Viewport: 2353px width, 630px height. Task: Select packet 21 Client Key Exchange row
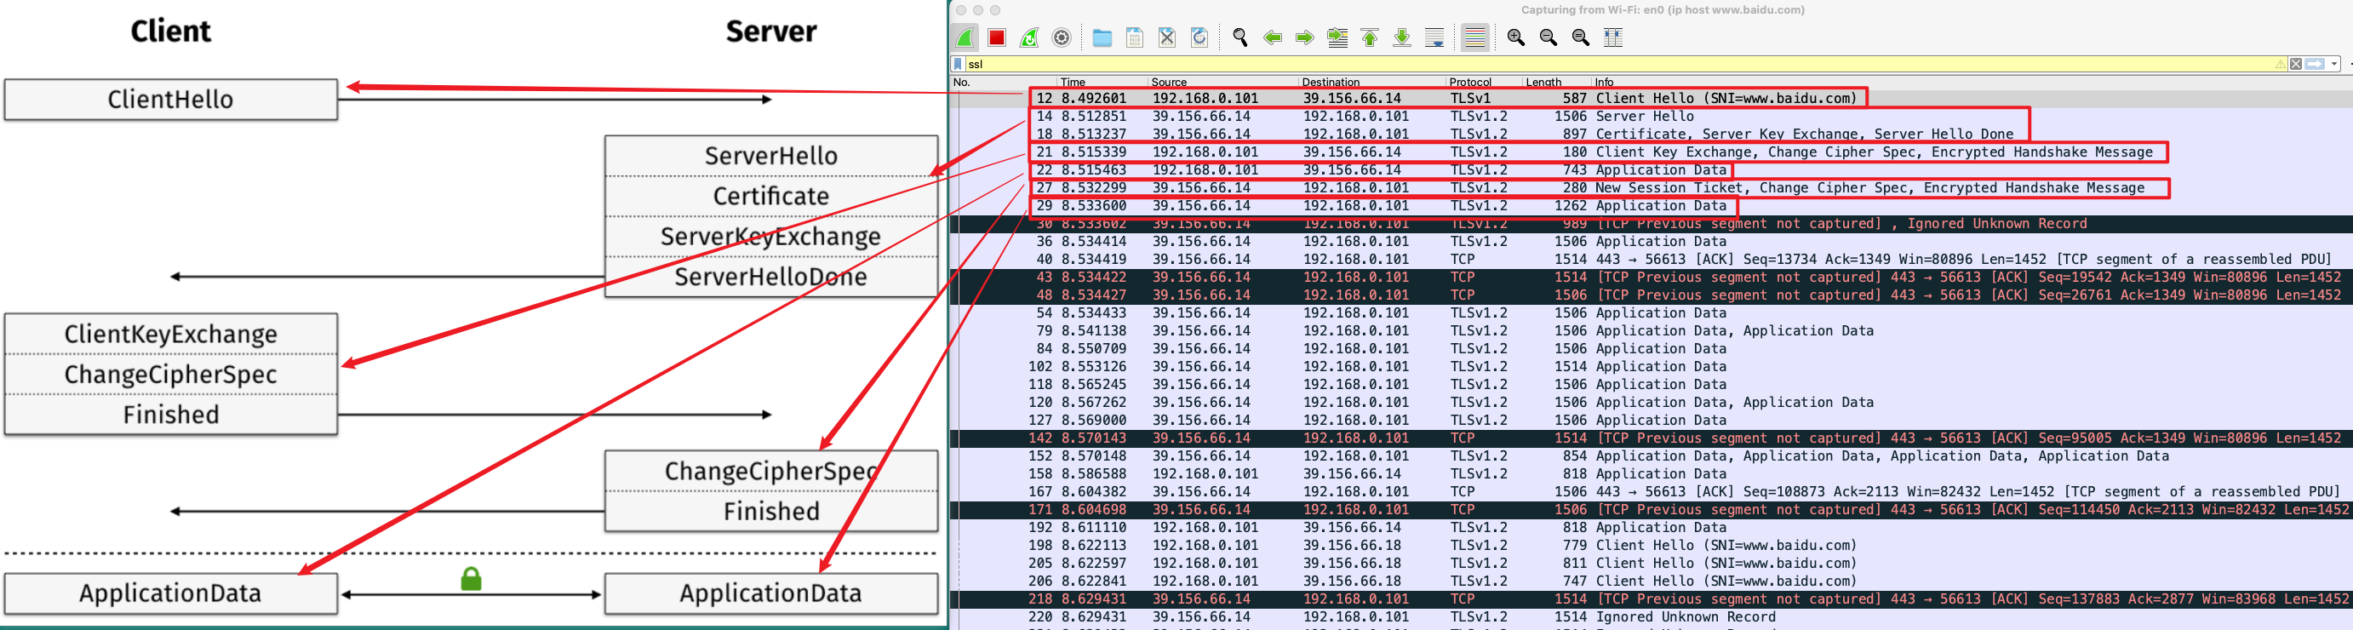1651,152
